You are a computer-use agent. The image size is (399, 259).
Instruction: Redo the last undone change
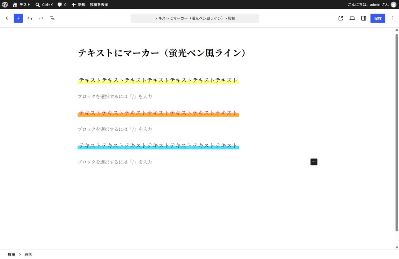point(41,18)
